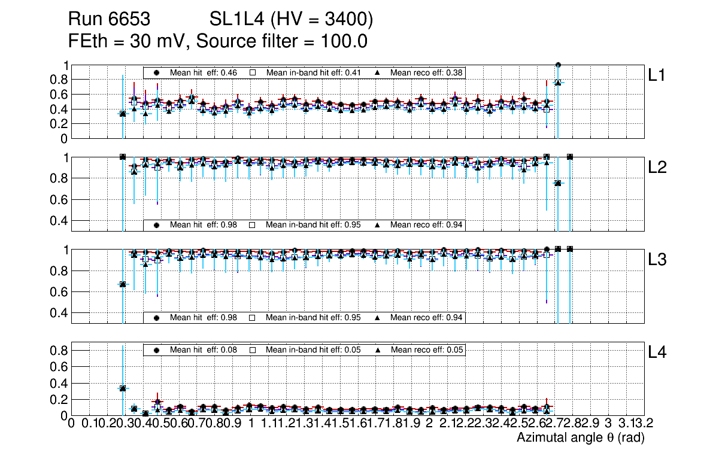Click the open square marker in the L1 legend
716x462 pixels.
tap(253, 72)
